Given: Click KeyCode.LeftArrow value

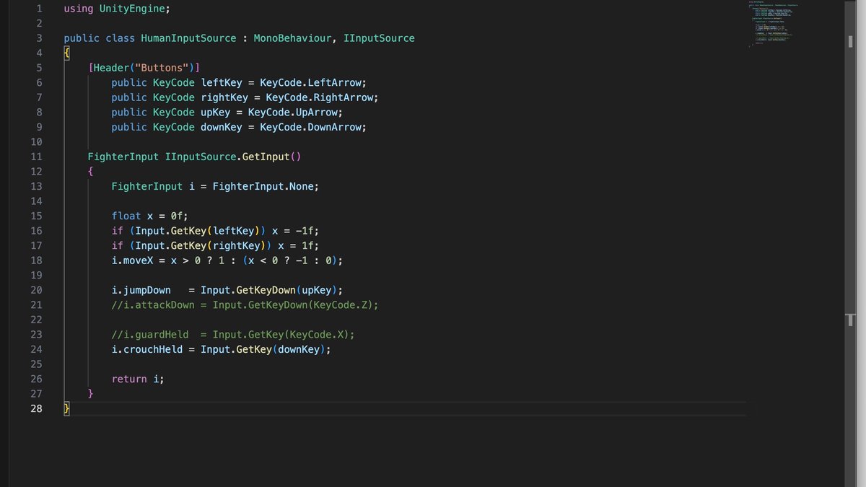Looking at the screenshot, I should click(310, 83).
